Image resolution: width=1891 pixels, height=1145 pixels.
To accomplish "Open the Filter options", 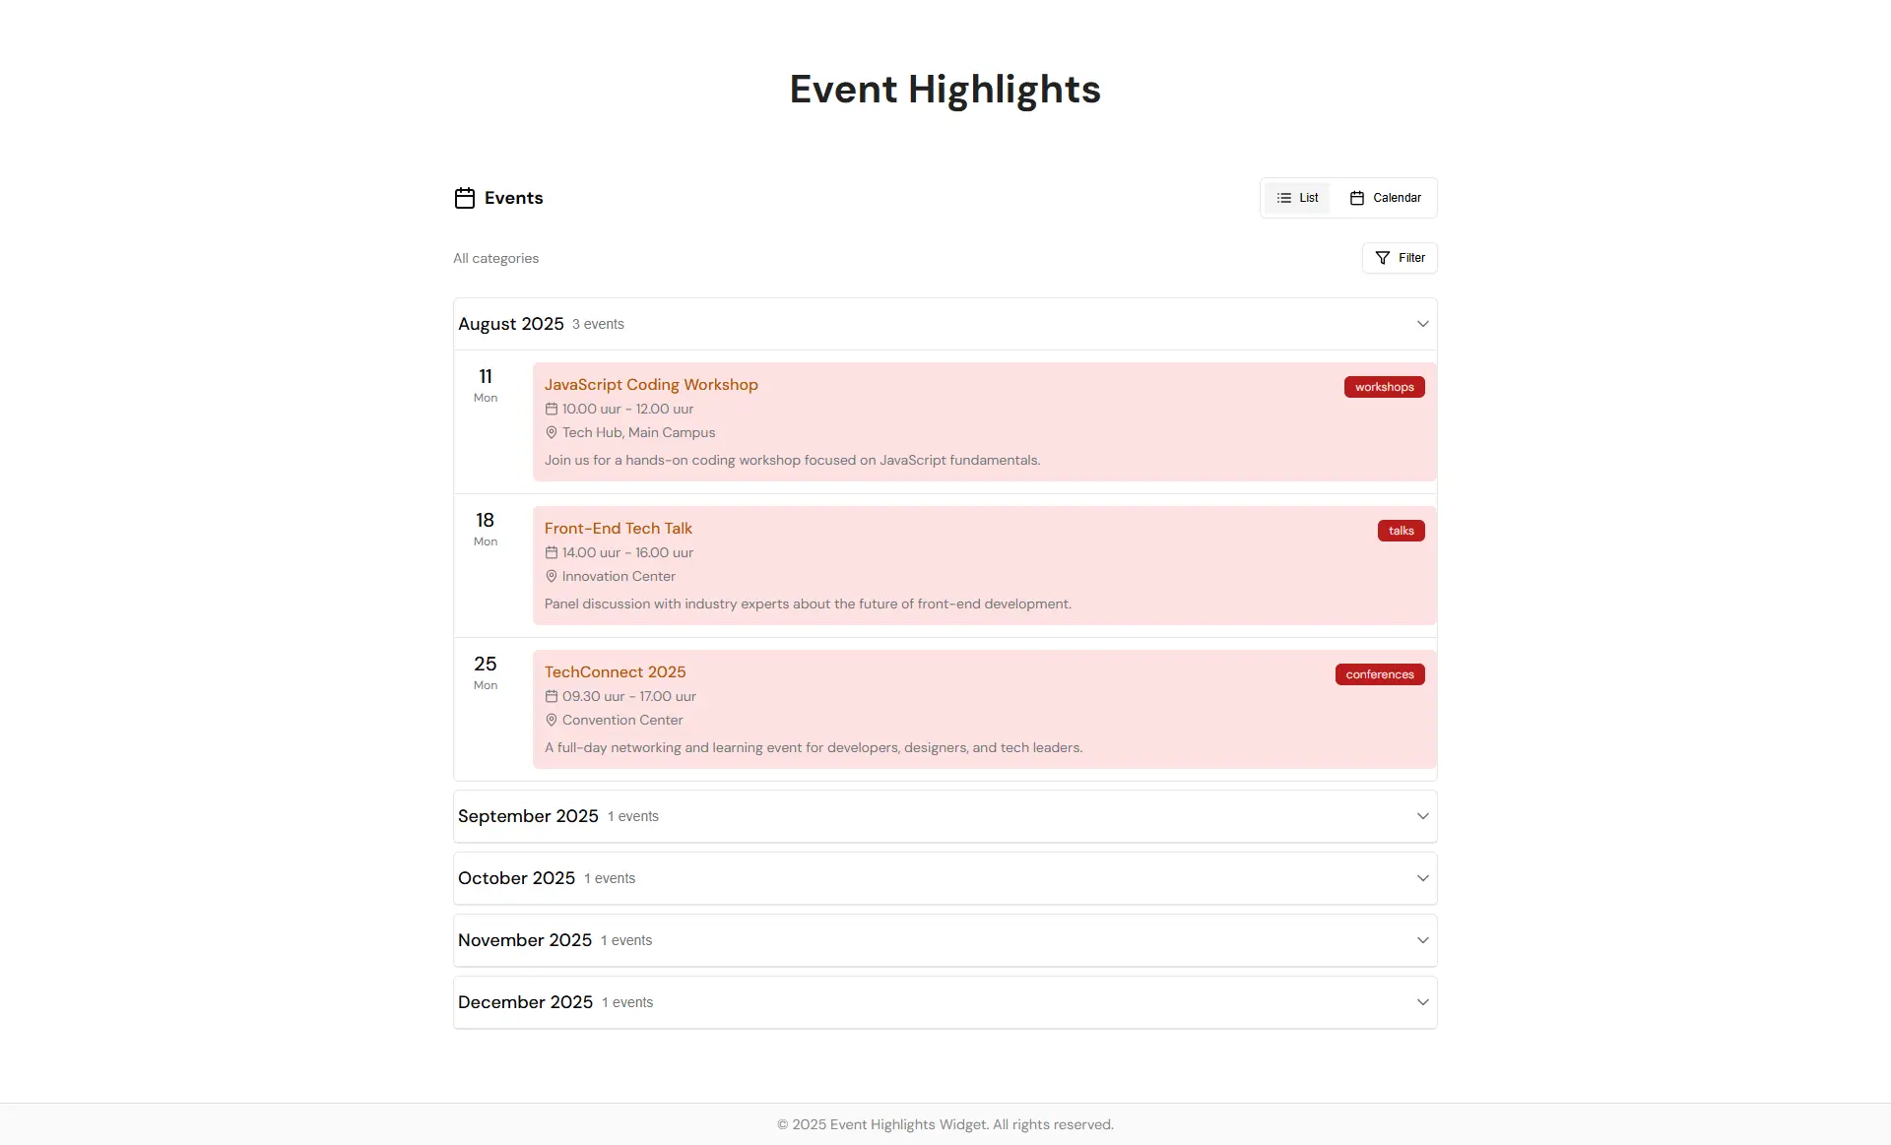I will coord(1400,257).
